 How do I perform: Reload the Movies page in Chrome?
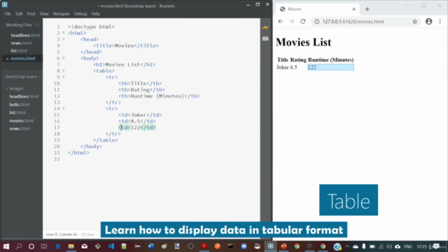[x=303, y=22]
